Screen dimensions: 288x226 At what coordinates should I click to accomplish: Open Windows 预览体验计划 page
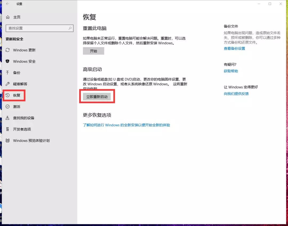pos(31,140)
